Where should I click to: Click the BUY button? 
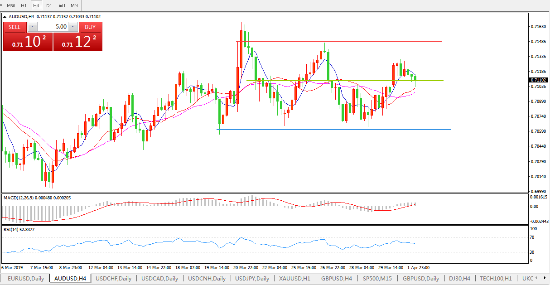90,27
